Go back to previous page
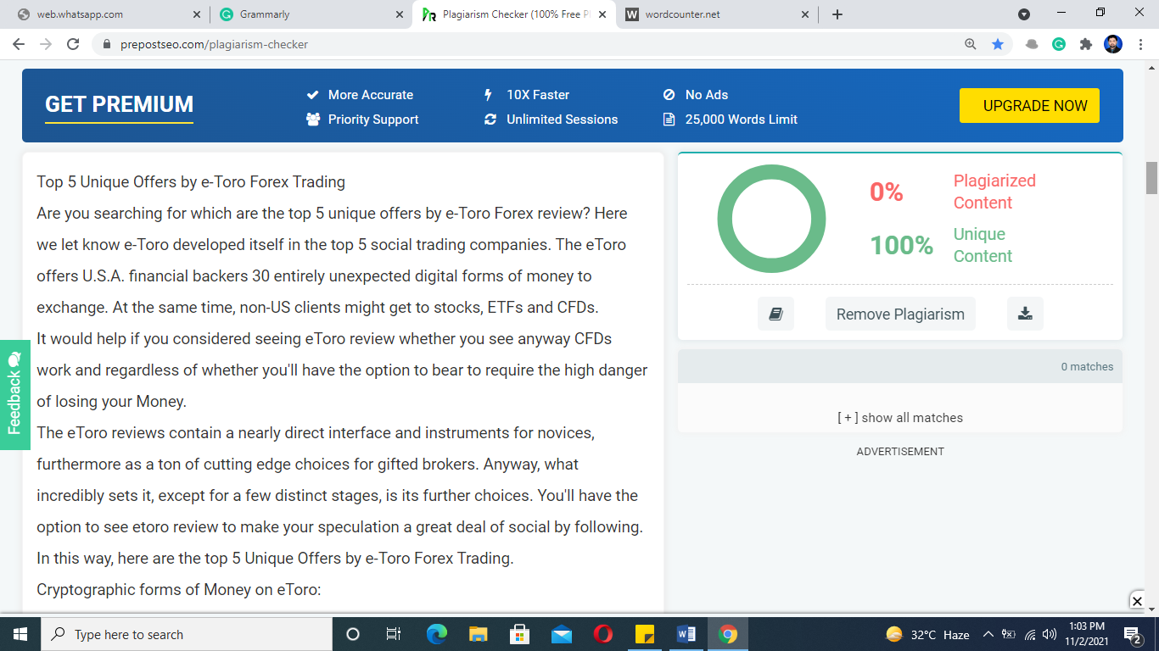 pyautogui.click(x=19, y=44)
